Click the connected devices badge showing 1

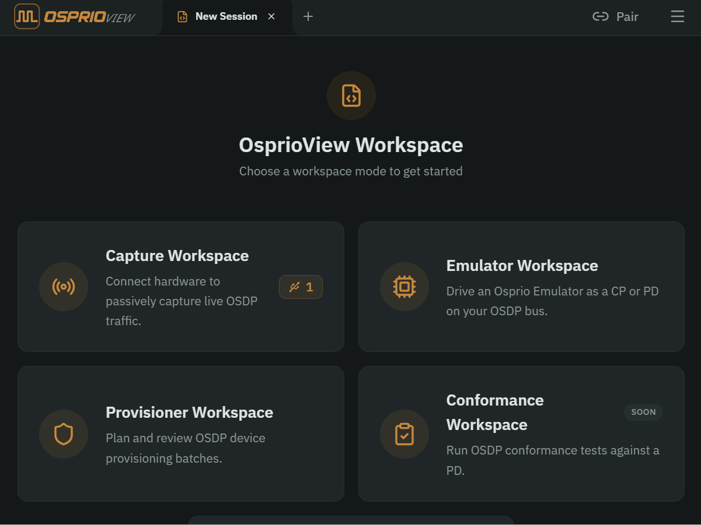[301, 287]
